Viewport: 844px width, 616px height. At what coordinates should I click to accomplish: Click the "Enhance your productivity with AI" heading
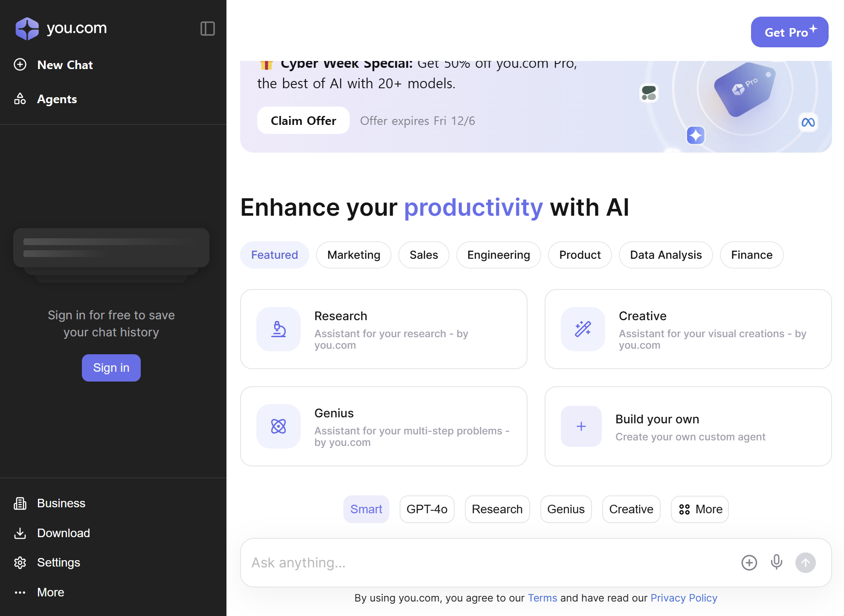[435, 208]
